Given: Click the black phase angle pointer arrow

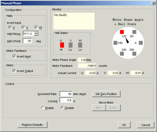Looking at the screenshot, I should pyautogui.click(x=127, y=41).
